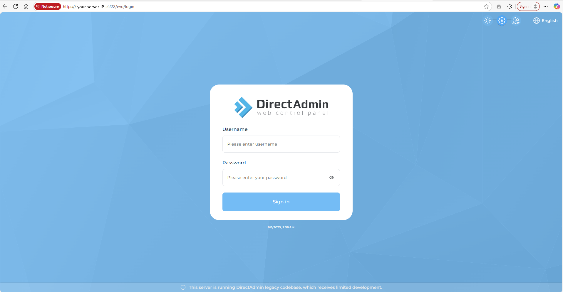This screenshot has width=563, height=292.
Task: Click the browser Sign in profile button
Action: [528, 6]
